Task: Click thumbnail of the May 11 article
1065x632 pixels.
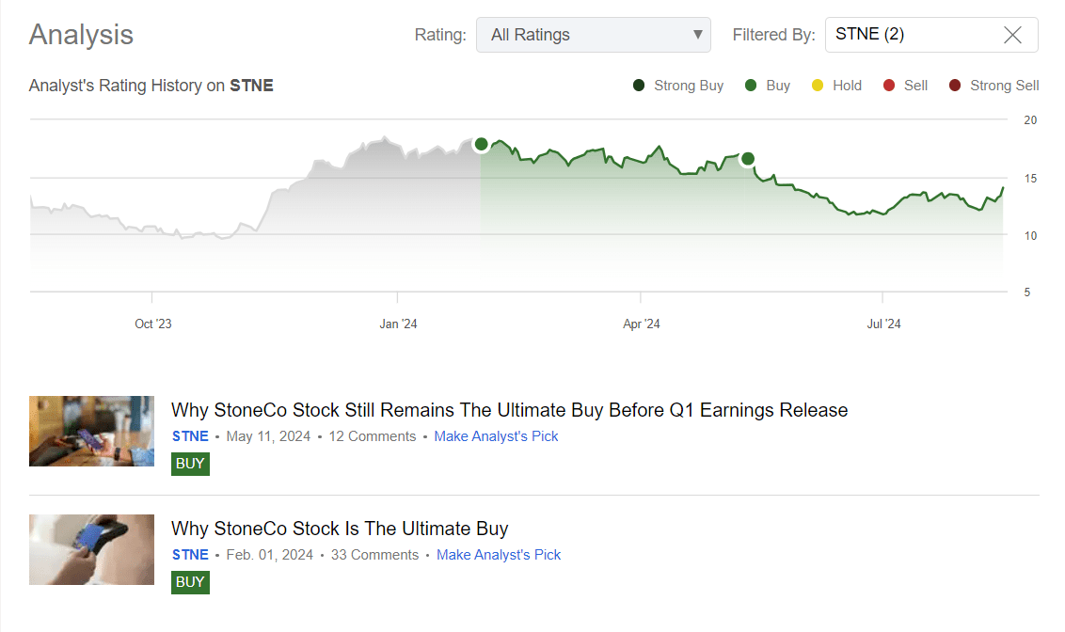Action: pyautogui.click(x=91, y=431)
